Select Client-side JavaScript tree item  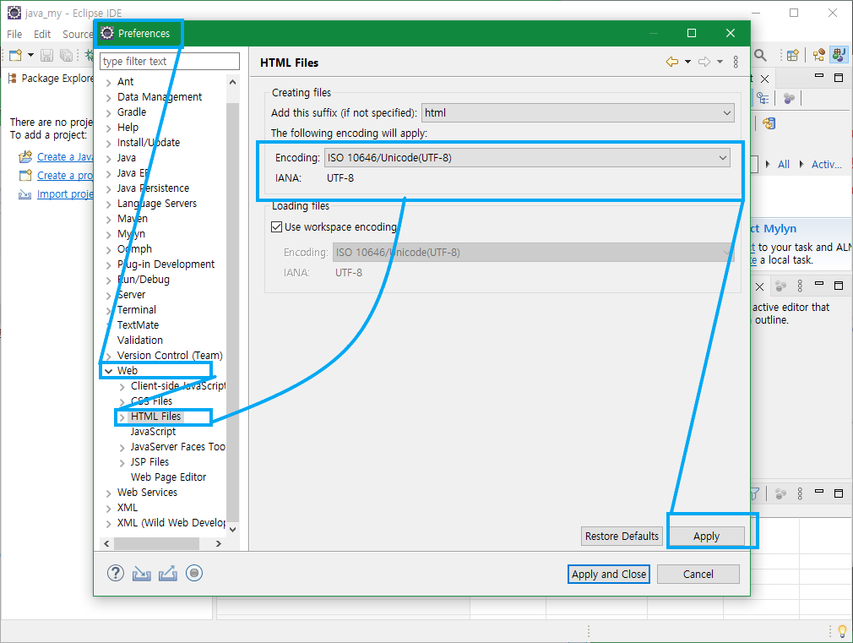pyautogui.click(x=178, y=386)
